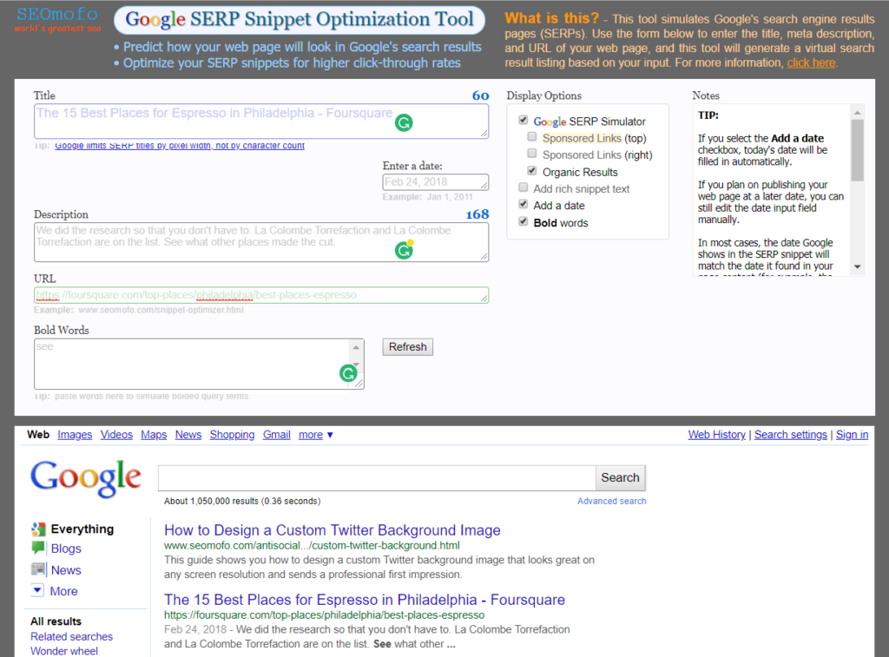The image size is (889, 657).
Task: Click the Google Search button
Action: pos(620,478)
